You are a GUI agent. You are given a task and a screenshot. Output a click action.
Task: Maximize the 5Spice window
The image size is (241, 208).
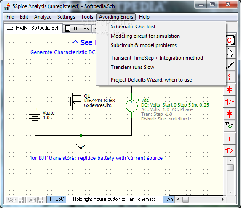click(212, 4)
